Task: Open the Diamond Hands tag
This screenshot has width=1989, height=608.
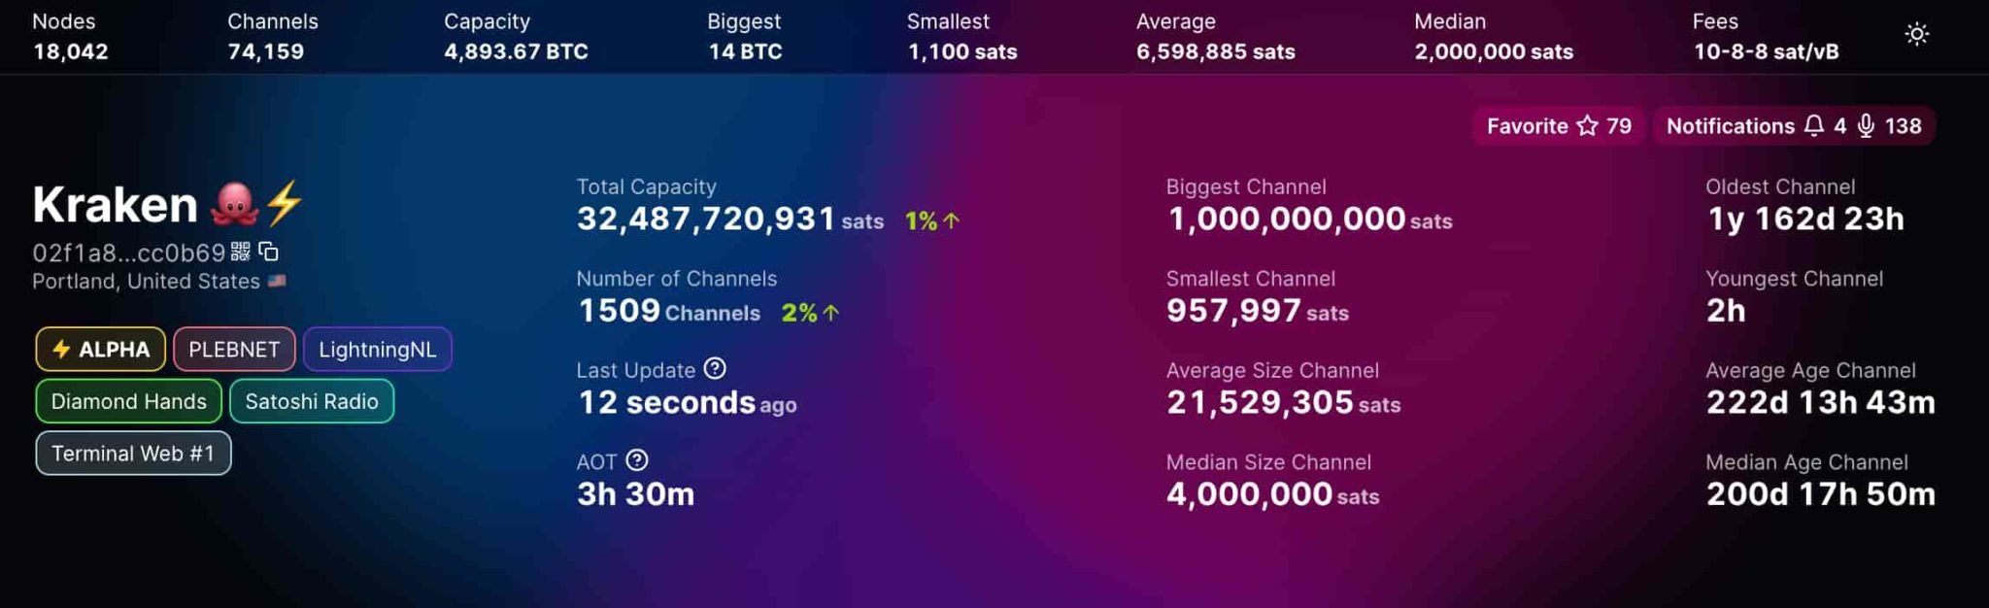Action: tap(128, 402)
